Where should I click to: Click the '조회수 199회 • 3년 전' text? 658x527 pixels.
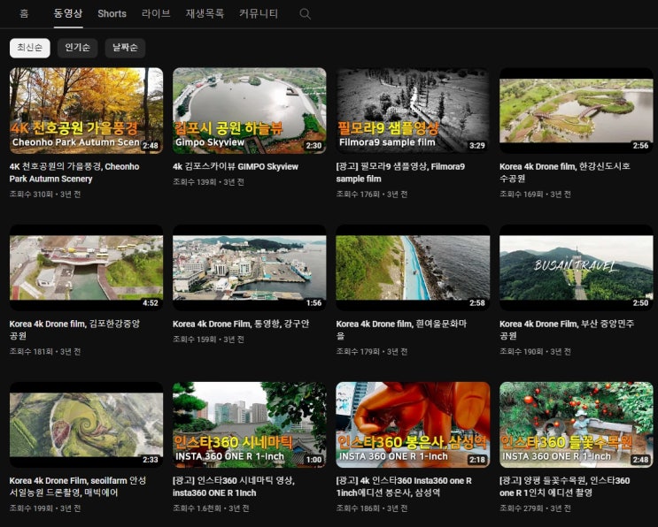45,508
